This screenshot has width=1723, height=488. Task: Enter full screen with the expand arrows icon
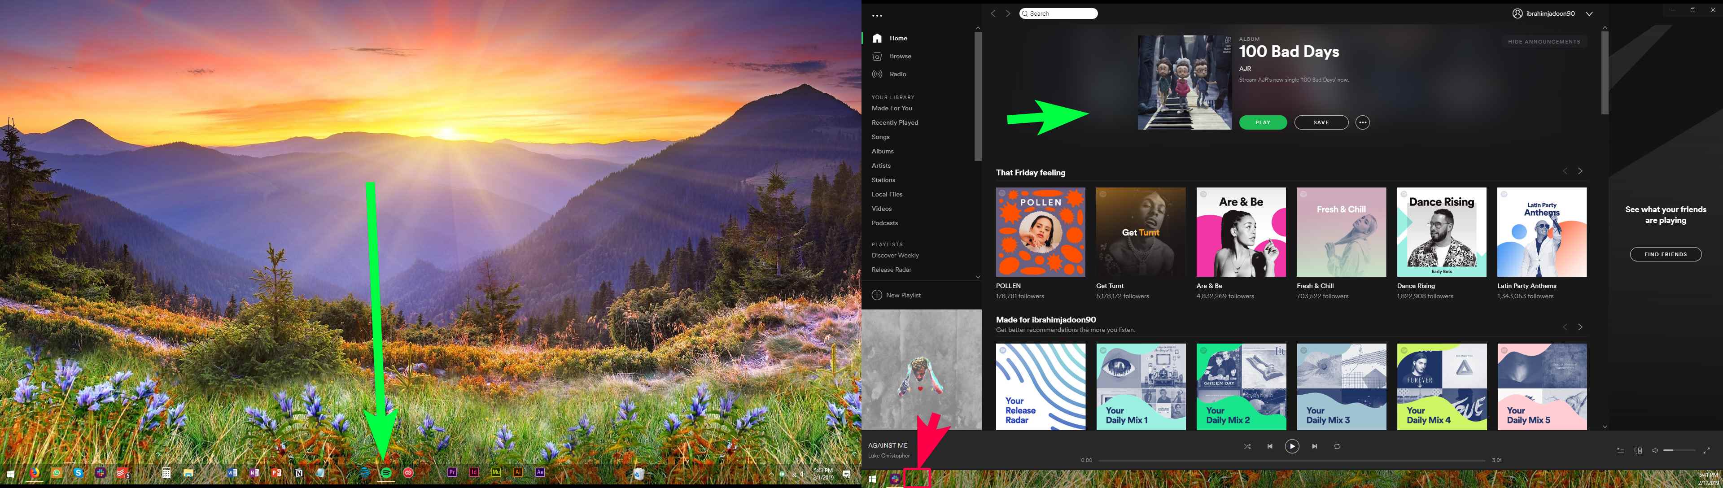click(1706, 451)
